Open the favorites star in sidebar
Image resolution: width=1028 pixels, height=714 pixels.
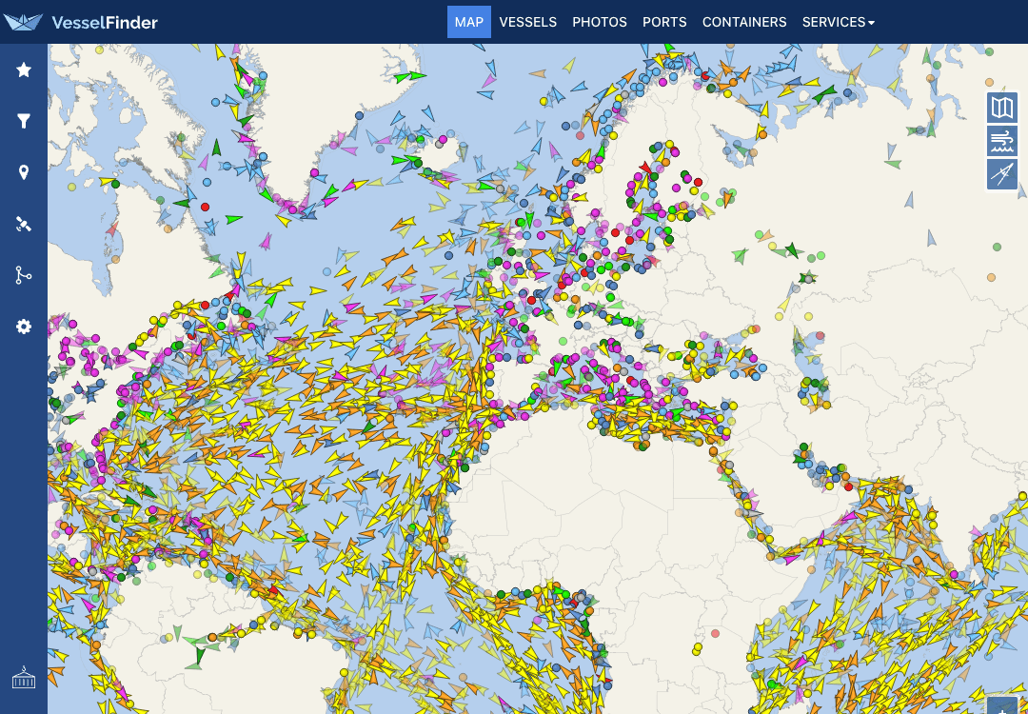[24, 69]
